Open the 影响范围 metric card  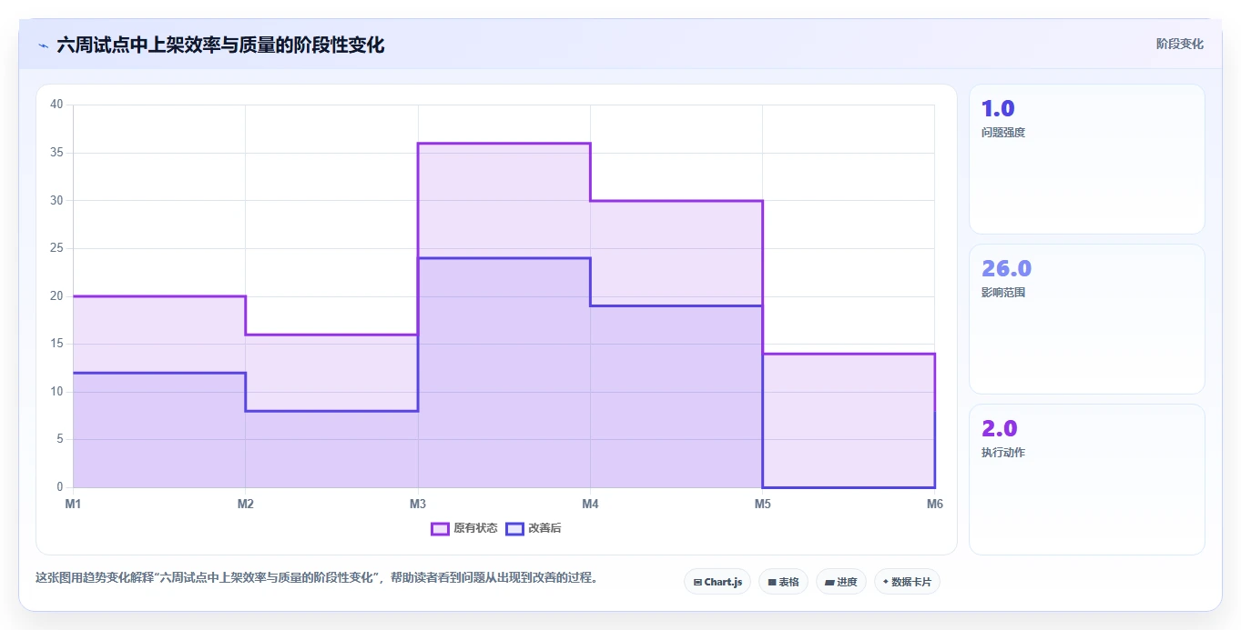coord(1087,319)
